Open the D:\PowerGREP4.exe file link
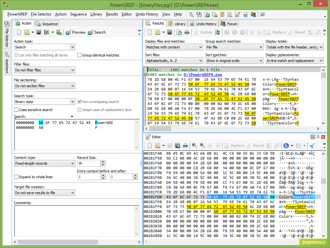Viewport: 330px width, 248px height. [203, 75]
